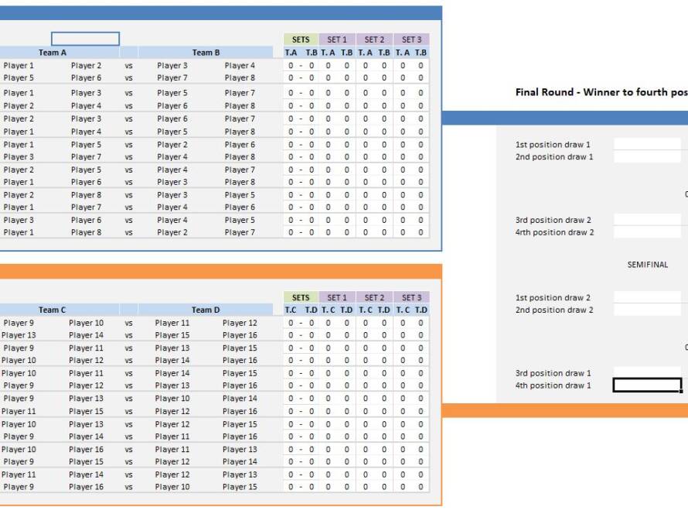Select green SETS header above T.A column
This screenshot has height=514, width=688.
pyautogui.click(x=301, y=39)
